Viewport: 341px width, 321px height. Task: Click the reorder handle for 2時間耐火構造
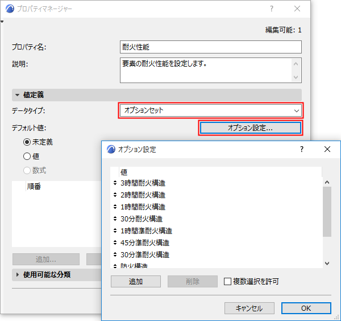coord(115,195)
